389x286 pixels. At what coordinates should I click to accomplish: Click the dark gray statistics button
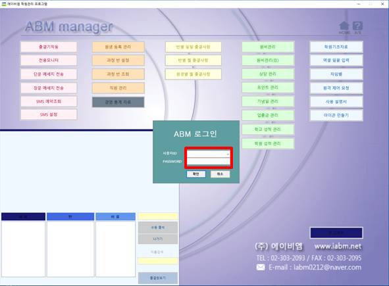tap(118, 102)
